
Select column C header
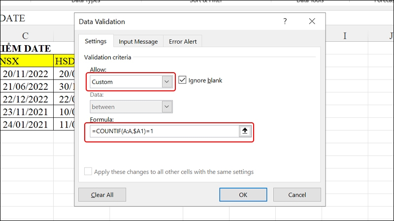pyautogui.click(x=25, y=36)
